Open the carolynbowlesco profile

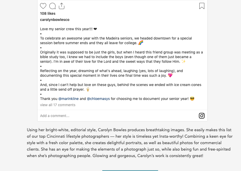coord(55,20)
